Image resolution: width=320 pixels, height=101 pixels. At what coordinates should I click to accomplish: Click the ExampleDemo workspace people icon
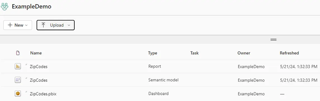click(x=4, y=6)
